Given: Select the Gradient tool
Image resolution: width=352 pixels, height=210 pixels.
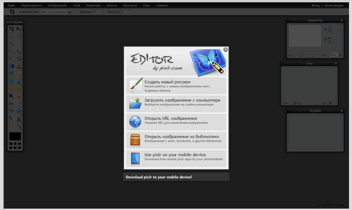Looking at the screenshot, I should 12,66.
